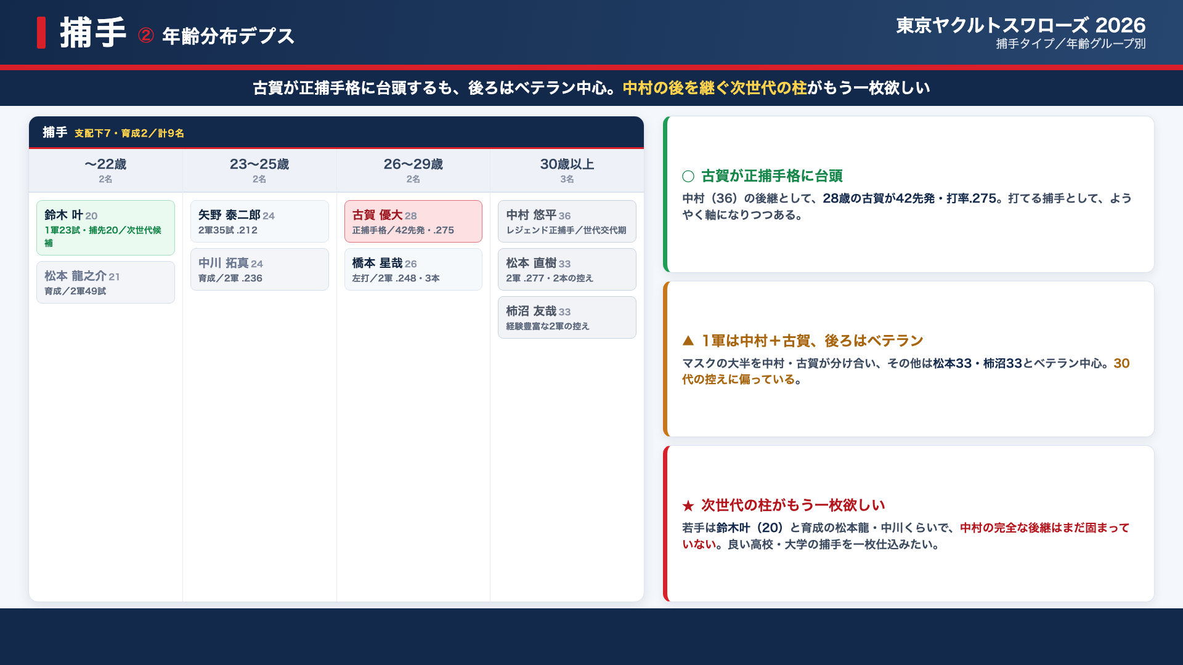Click the 次世代の柱がもう一枚欲しい red heading
The image size is (1183, 665).
tap(793, 506)
